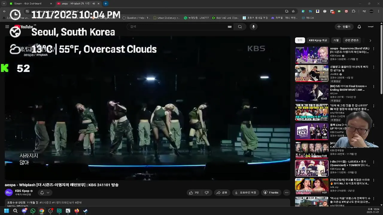Open aespa Supernova Band VER. thumbnail
The width and height of the screenshot is (383, 215).
pyautogui.click(x=311, y=55)
